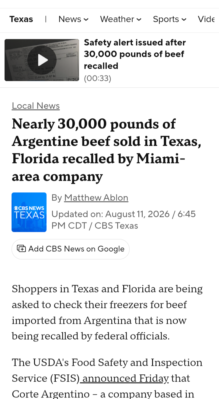Click the video duration (00:33) text
The width and height of the screenshot is (219, 399).
[98, 78]
